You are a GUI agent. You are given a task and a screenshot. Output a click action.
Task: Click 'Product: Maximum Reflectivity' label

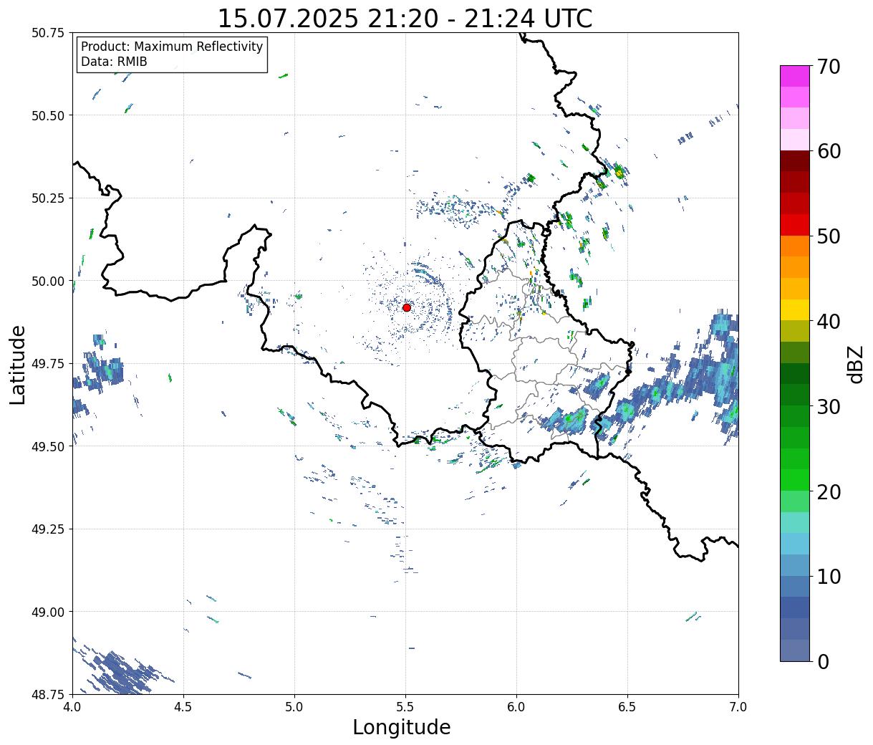(x=172, y=47)
